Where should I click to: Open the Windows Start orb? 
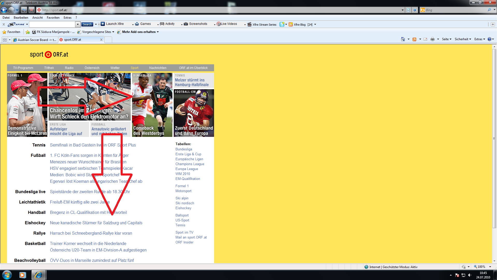coord(7,275)
